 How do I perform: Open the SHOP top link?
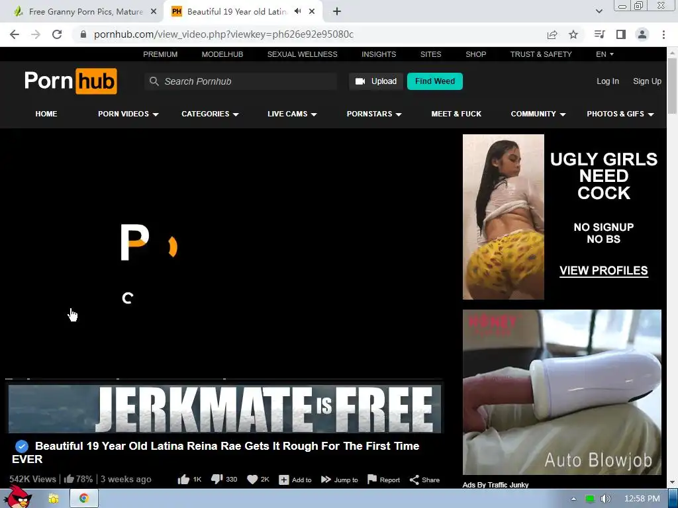475,54
